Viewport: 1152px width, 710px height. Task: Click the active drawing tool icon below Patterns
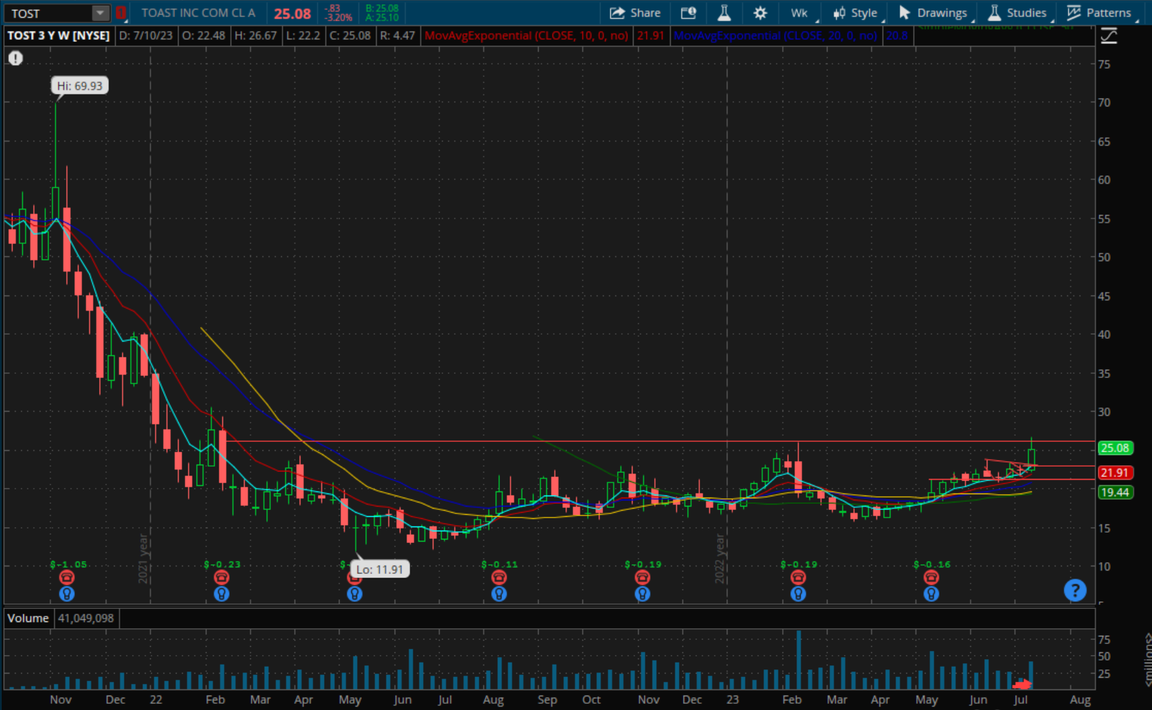(1109, 36)
